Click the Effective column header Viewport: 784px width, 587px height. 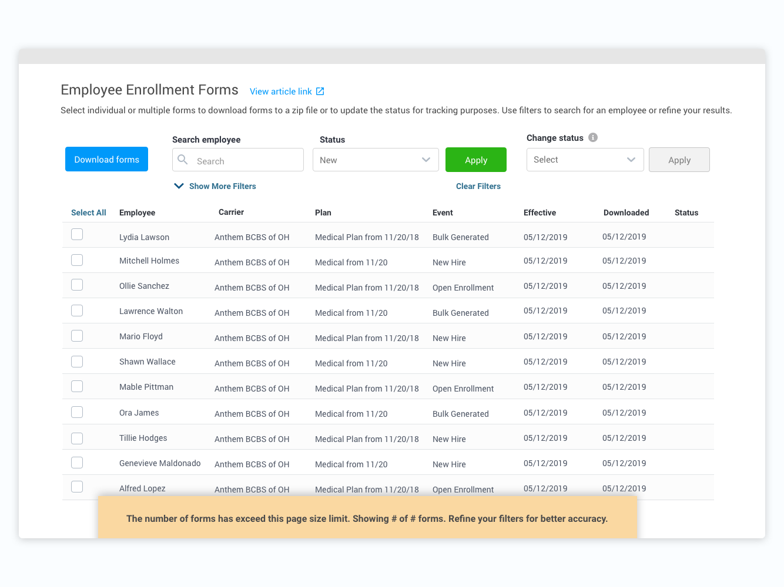[540, 212]
